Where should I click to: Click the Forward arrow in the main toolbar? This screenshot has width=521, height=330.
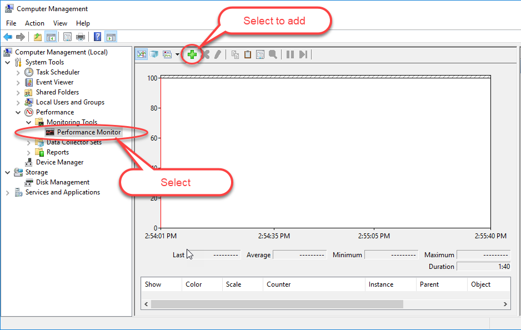click(x=21, y=37)
